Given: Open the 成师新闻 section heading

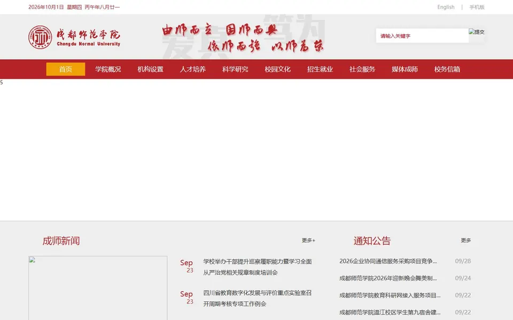Looking at the screenshot, I should click(61, 241).
